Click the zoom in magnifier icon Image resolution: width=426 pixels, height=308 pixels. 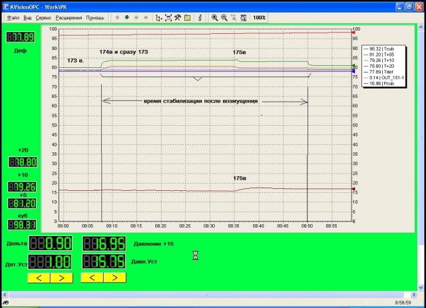[x=215, y=17]
